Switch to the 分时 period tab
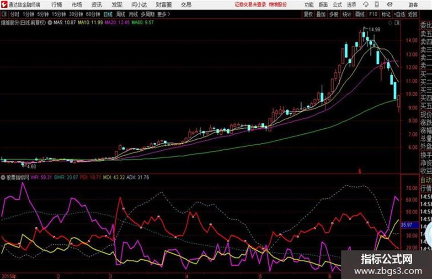The height and width of the screenshot is (279, 432). pos(15,14)
